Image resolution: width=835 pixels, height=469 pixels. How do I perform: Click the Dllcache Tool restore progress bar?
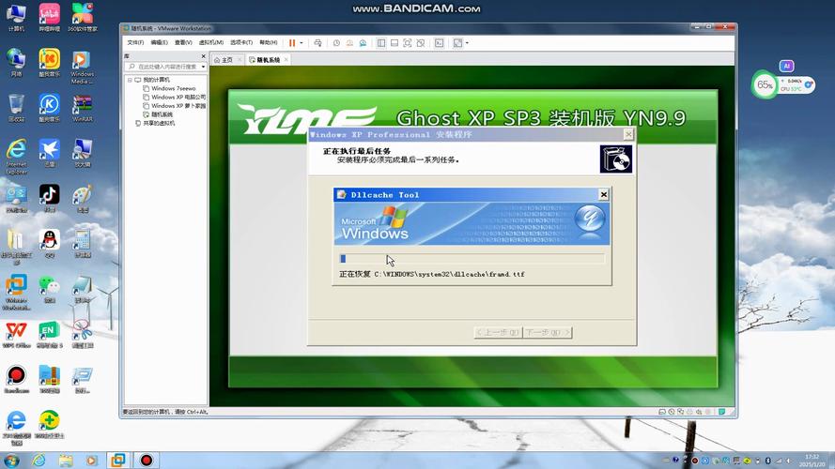[472, 259]
